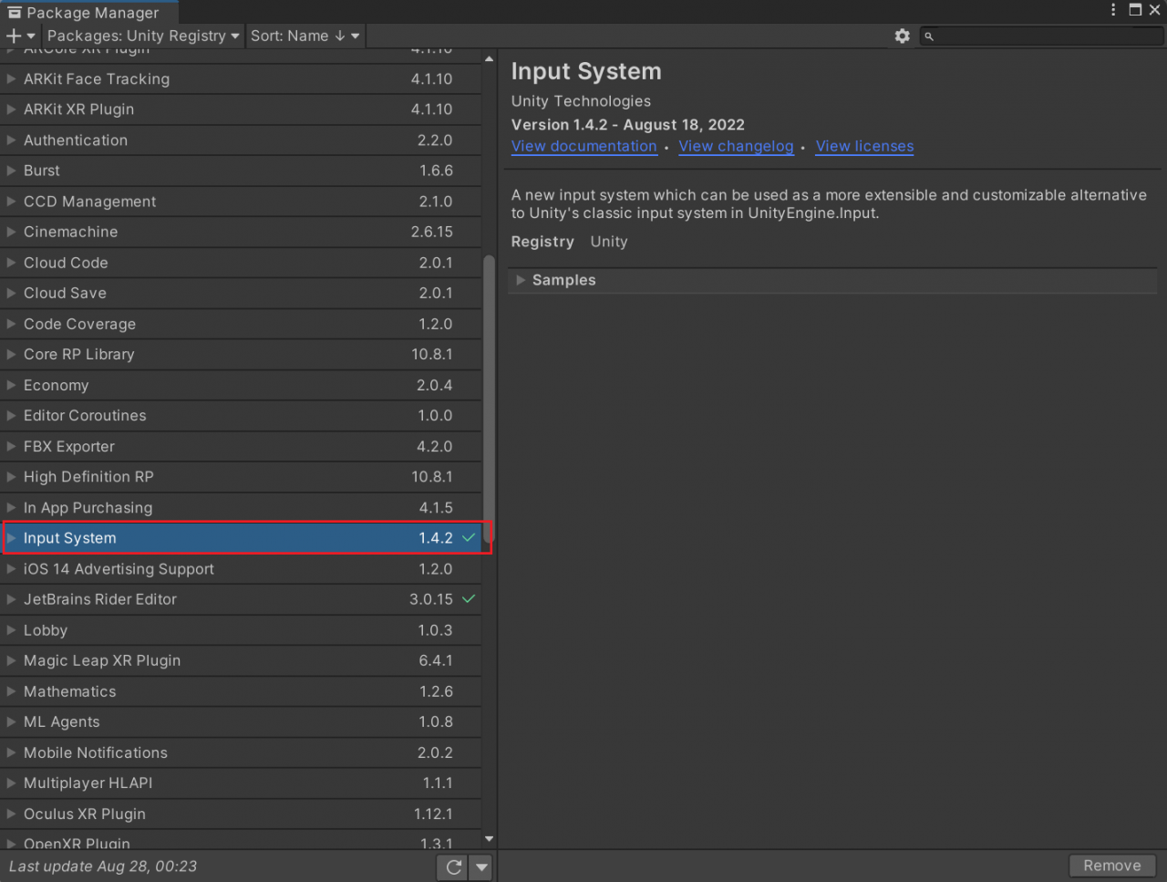Click the refresh package list button

453,867
